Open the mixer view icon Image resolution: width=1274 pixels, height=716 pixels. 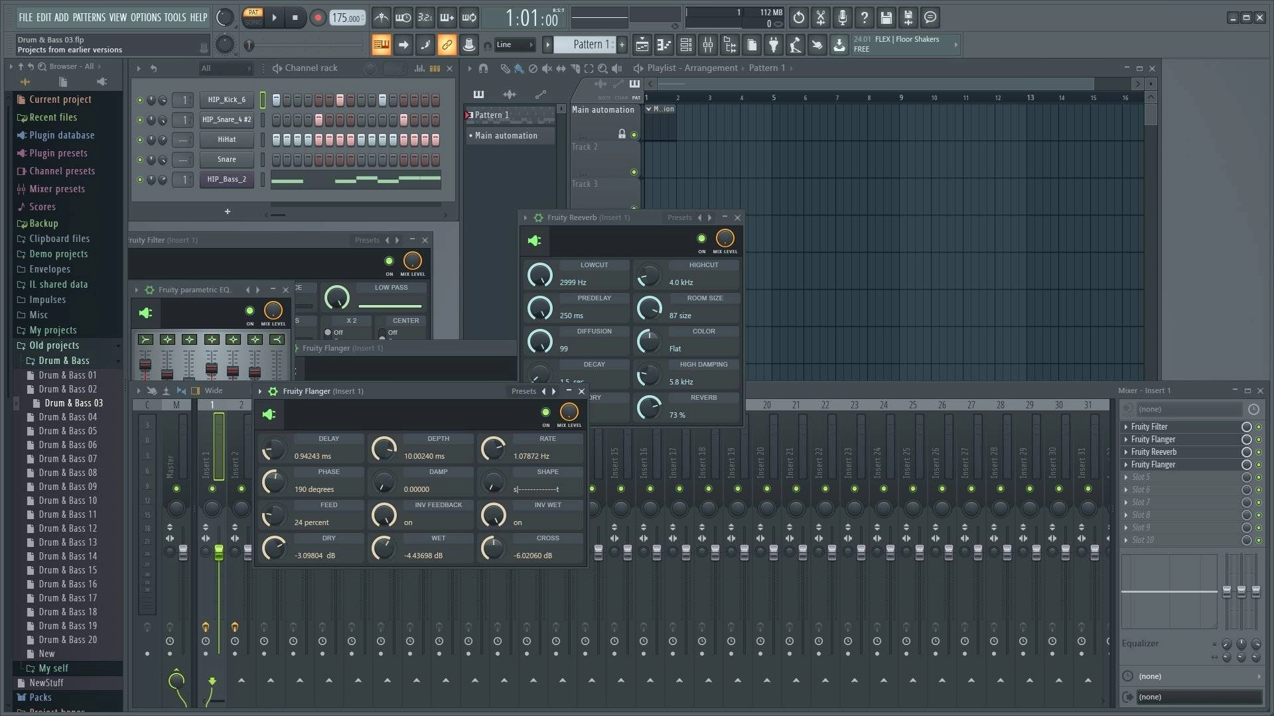tap(708, 45)
